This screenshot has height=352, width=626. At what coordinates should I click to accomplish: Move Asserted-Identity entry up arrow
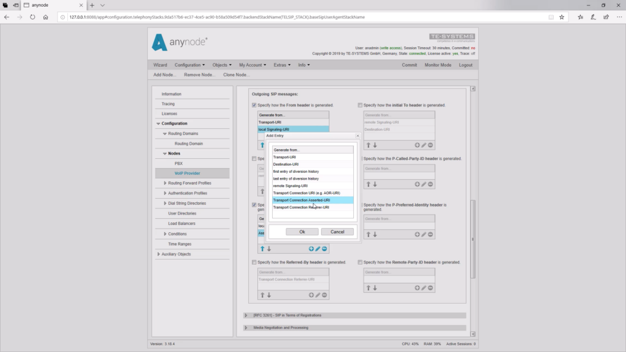[x=262, y=249]
